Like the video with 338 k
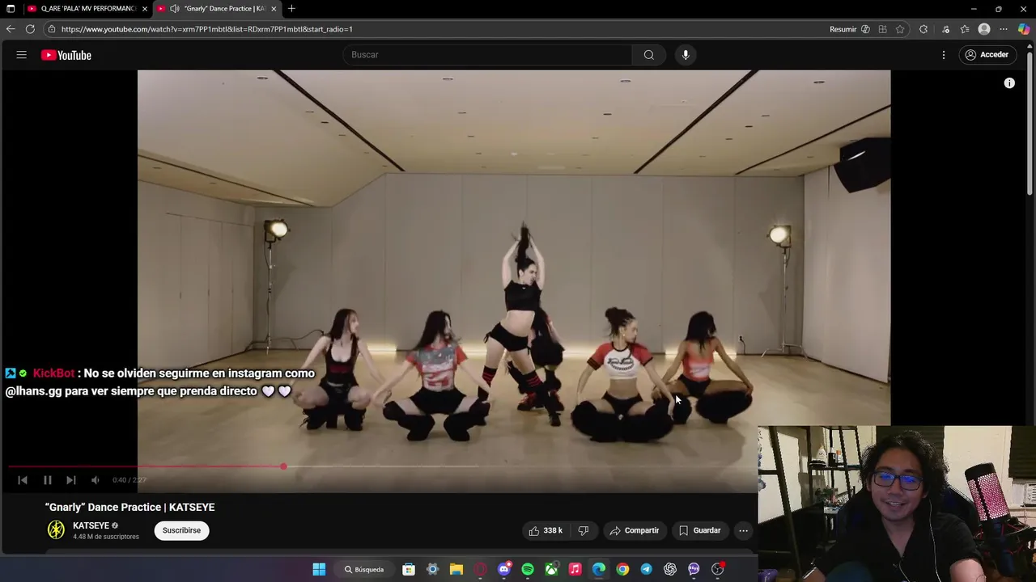This screenshot has width=1036, height=582. coord(546,530)
